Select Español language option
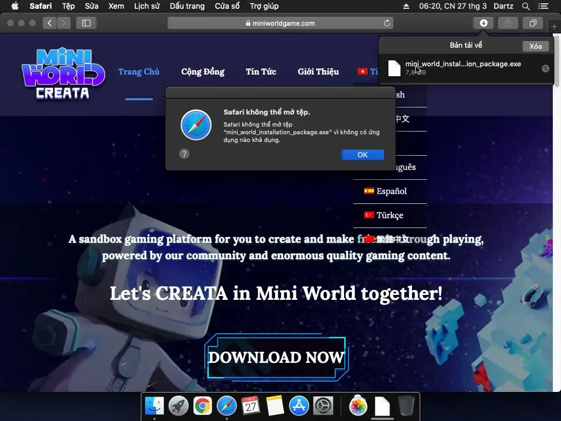561x421 pixels. [x=390, y=191]
